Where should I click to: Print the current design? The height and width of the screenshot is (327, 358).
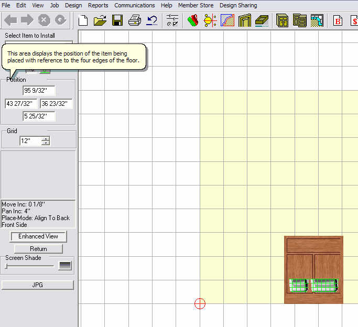pyautogui.click(x=135, y=20)
